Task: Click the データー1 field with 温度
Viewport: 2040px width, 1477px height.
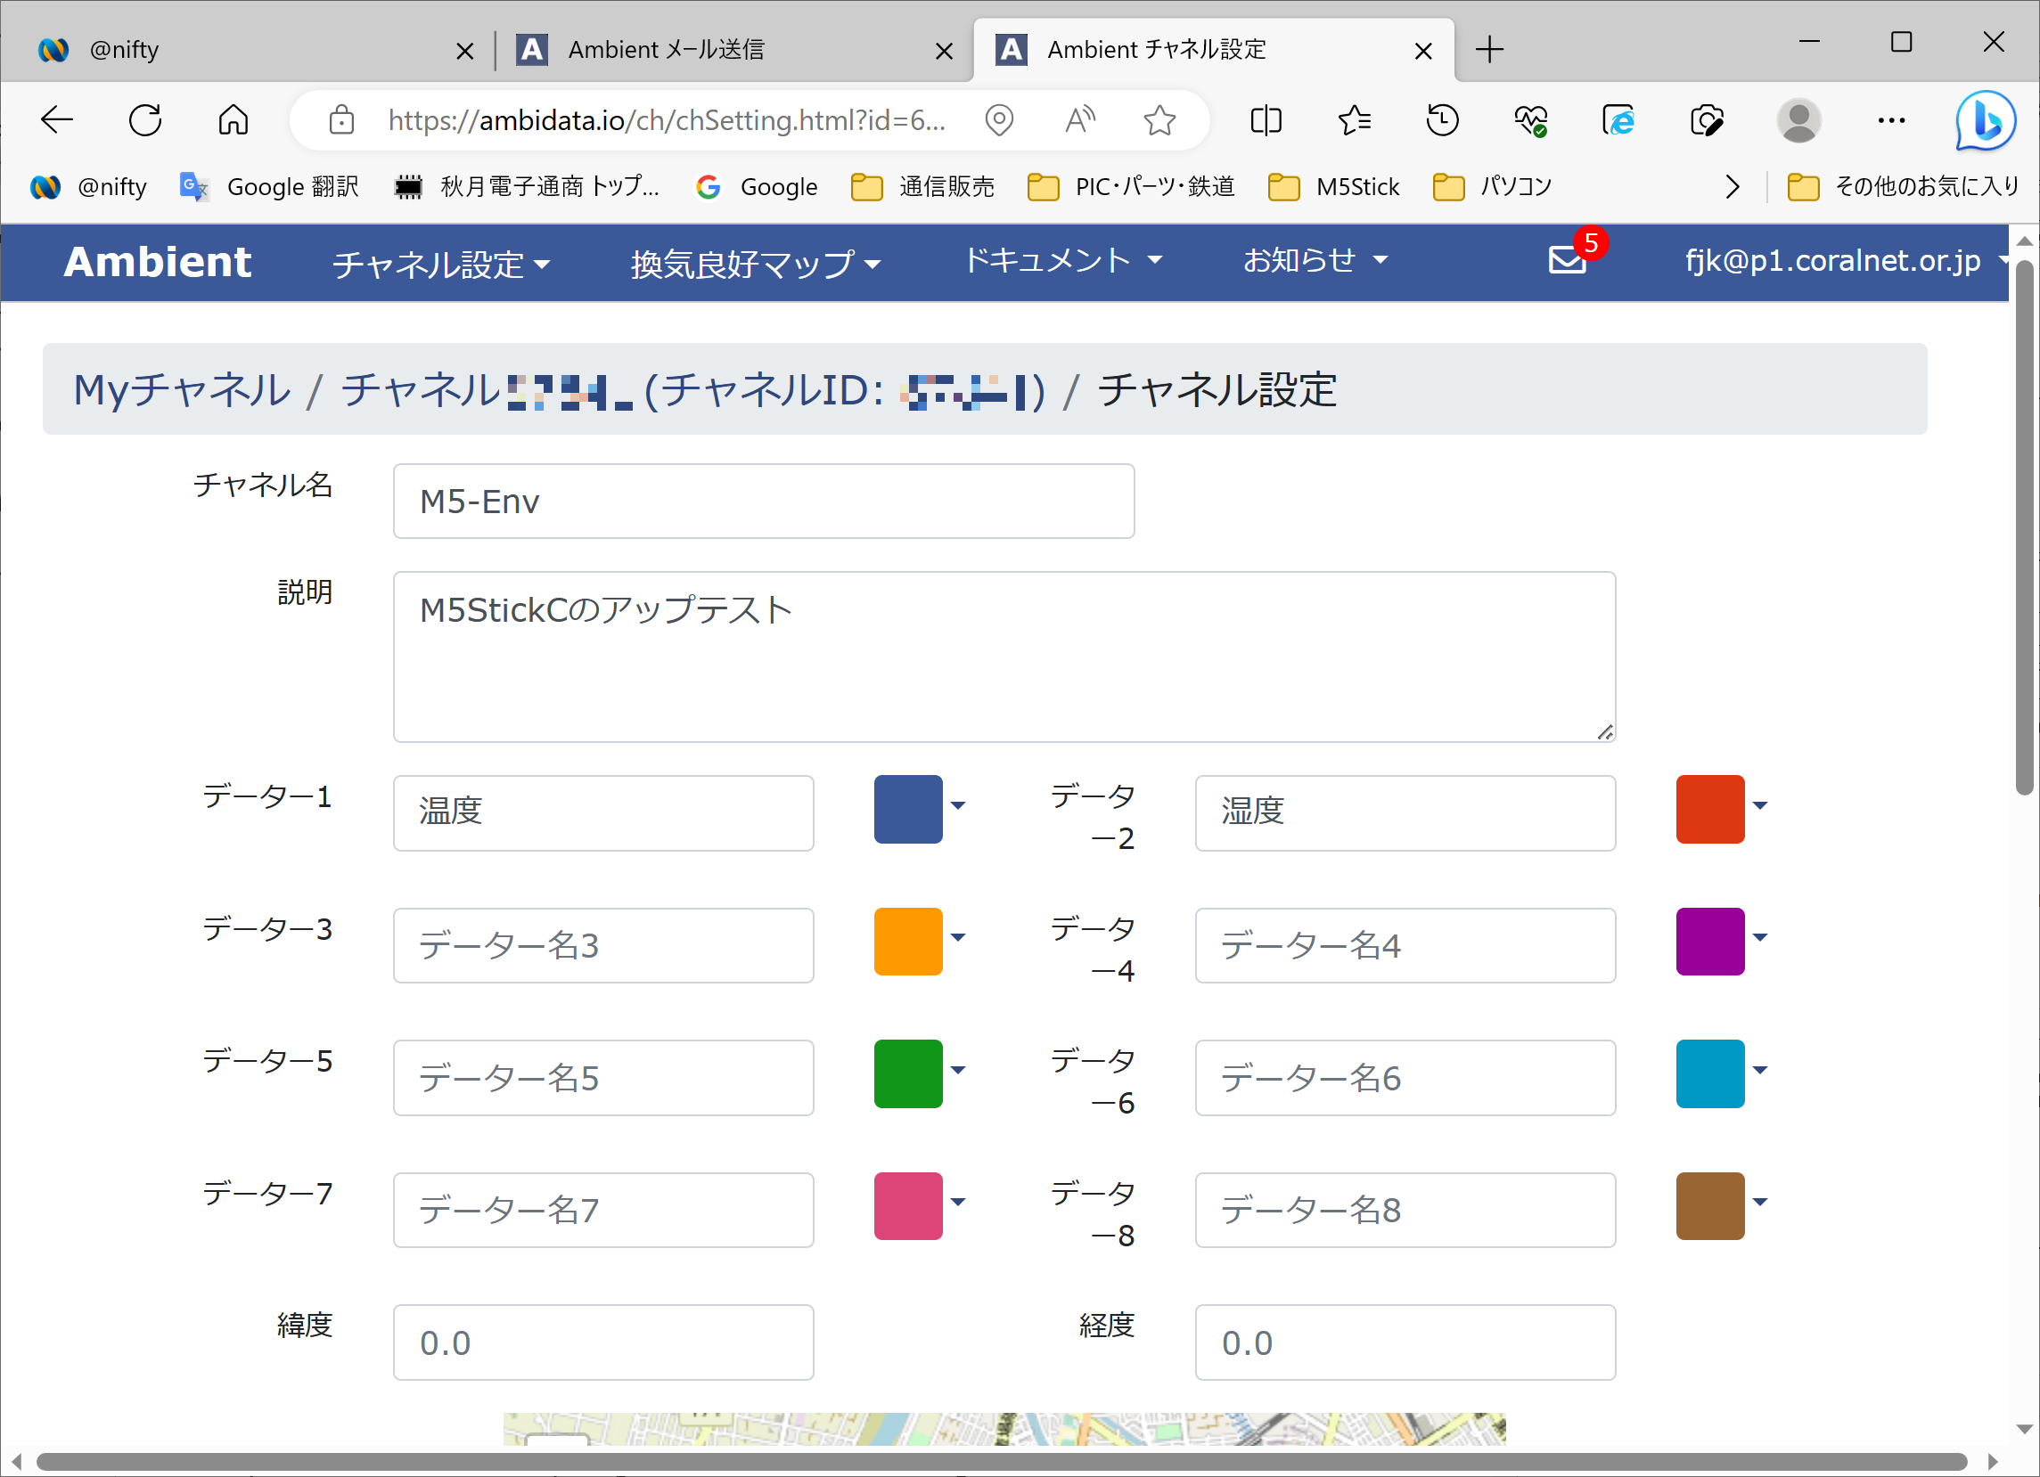Action: pos(603,812)
